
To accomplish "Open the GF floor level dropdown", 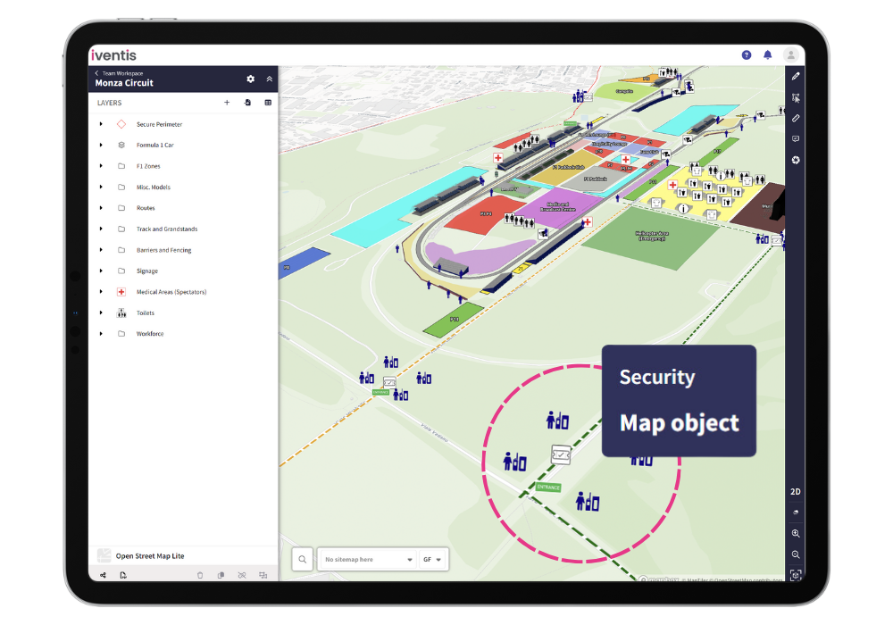I will (x=433, y=560).
